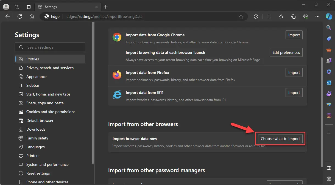Screen dimensions: 335x185
Task: Click the Google Chrome logo
Action: point(117,37)
